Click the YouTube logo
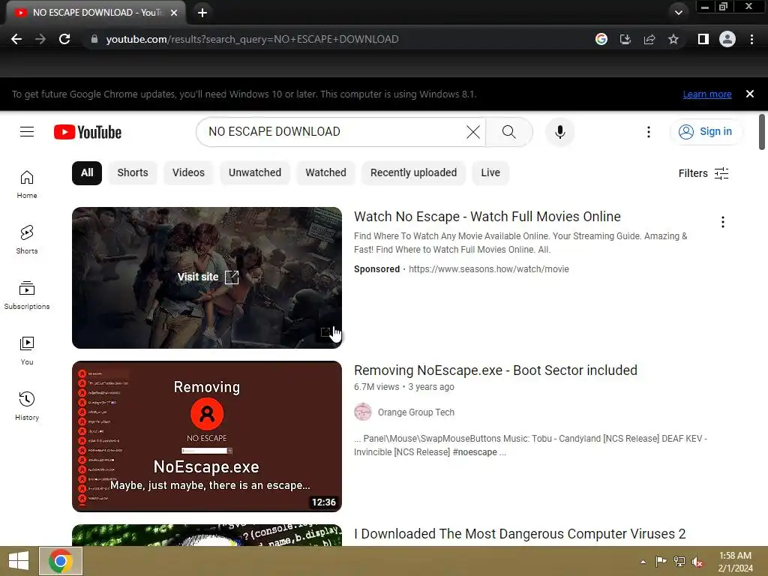Image resolution: width=768 pixels, height=576 pixels. click(x=88, y=132)
